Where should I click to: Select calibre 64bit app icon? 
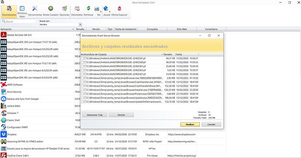pyautogui.click(x=3, y=106)
